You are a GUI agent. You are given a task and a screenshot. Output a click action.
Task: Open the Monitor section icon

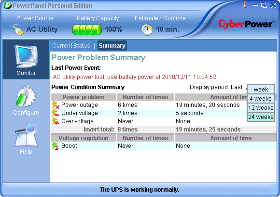click(x=26, y=56)
